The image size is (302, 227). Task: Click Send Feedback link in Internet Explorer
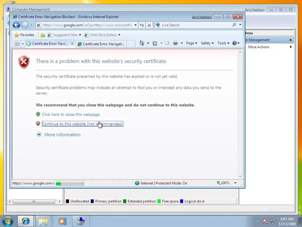[202, 17]
